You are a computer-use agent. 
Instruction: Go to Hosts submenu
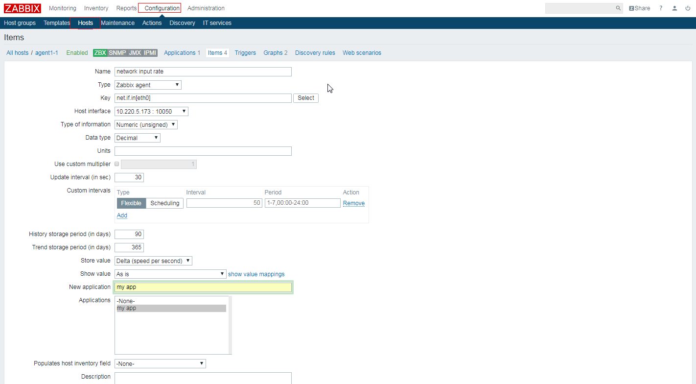pyautogui.click(x=85, y=23)
